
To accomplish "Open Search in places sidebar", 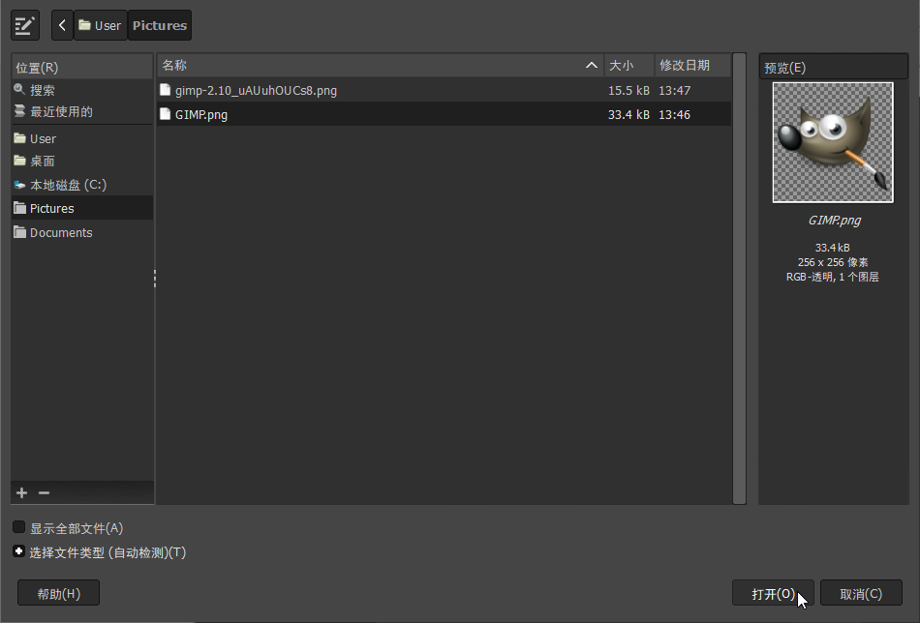I will 82,90.
